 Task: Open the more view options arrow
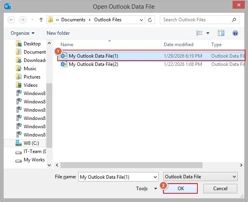click(x=208, y=33)
